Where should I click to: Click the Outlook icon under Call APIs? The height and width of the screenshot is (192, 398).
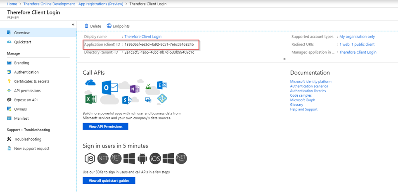point(110,88)
